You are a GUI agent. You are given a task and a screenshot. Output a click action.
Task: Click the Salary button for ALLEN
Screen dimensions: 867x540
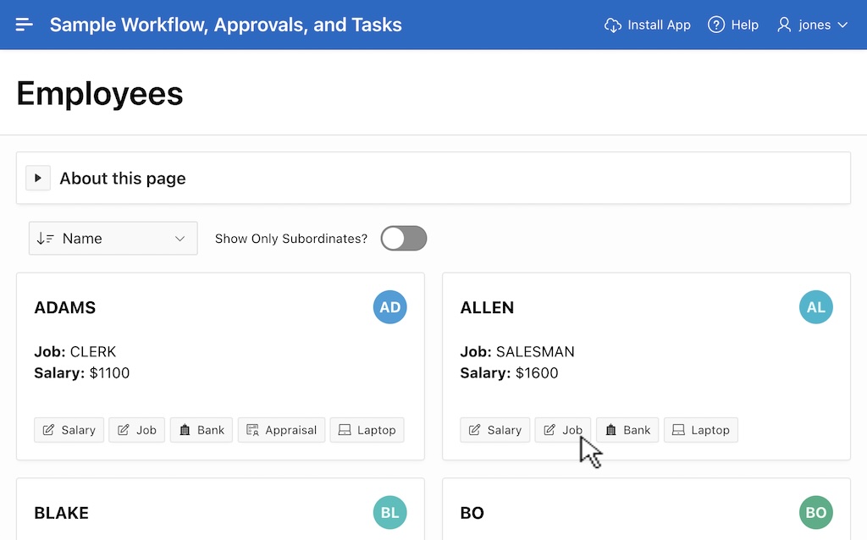[x=495, y=430]
